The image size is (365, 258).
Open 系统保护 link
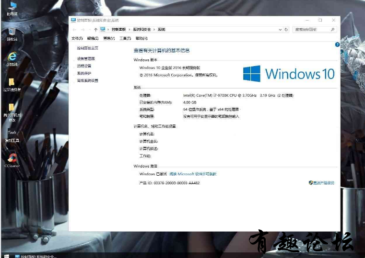[84, 73]
